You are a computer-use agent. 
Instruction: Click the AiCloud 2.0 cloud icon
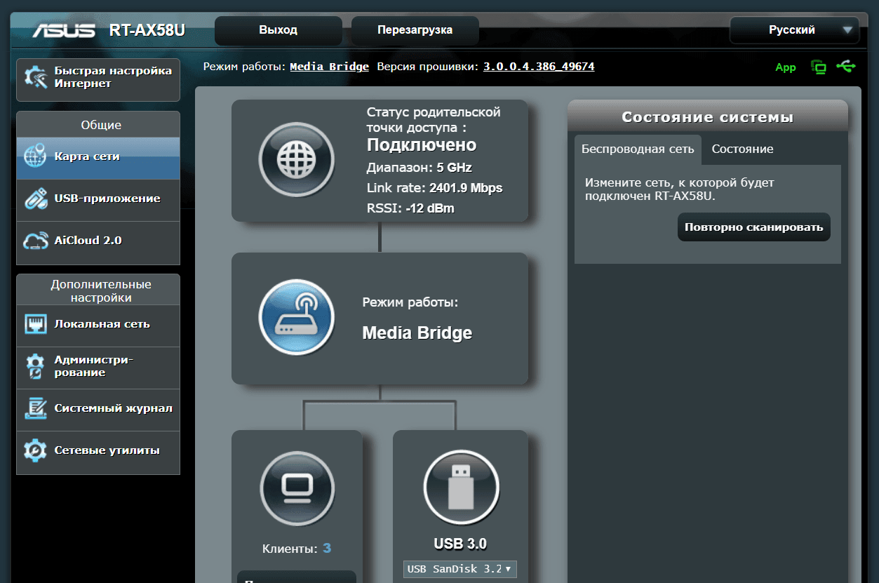(35, 241)
